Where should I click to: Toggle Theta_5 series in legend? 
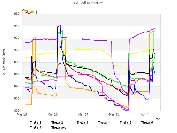123,122
